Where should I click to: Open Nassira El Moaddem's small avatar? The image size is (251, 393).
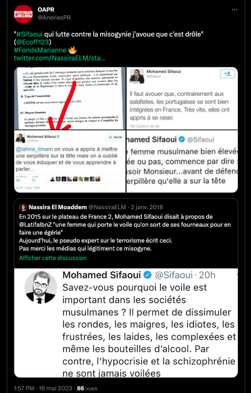(x=23, y=207)
